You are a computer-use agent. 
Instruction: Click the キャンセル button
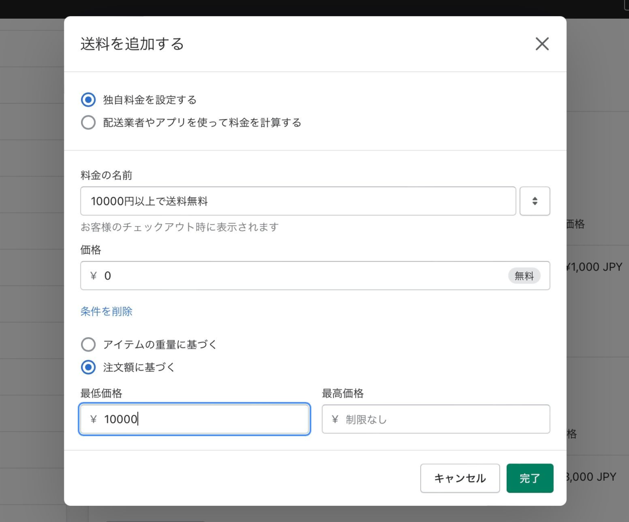click(x=460, y=478)
